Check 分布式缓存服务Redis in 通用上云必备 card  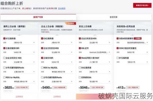tap(4, 68)
